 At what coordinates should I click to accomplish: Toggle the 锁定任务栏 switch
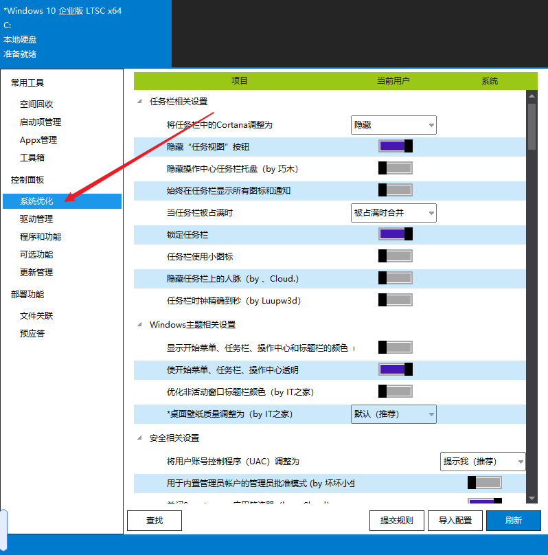(395, 234)
